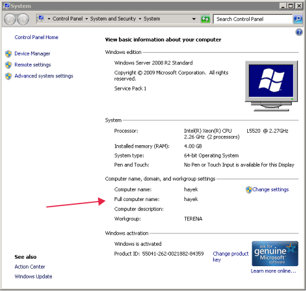
Task: Click Service Pack 1 text
Action: click(130, 89)
